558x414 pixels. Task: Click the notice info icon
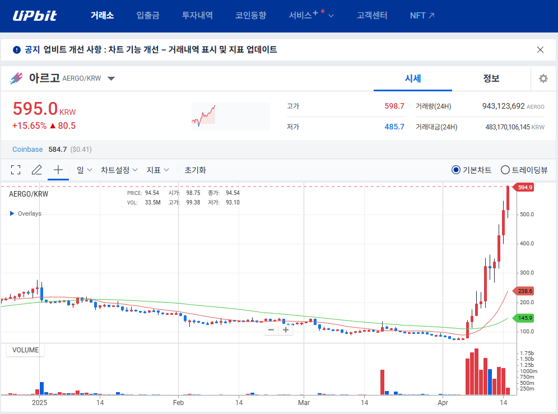click(x=17, y=50)
